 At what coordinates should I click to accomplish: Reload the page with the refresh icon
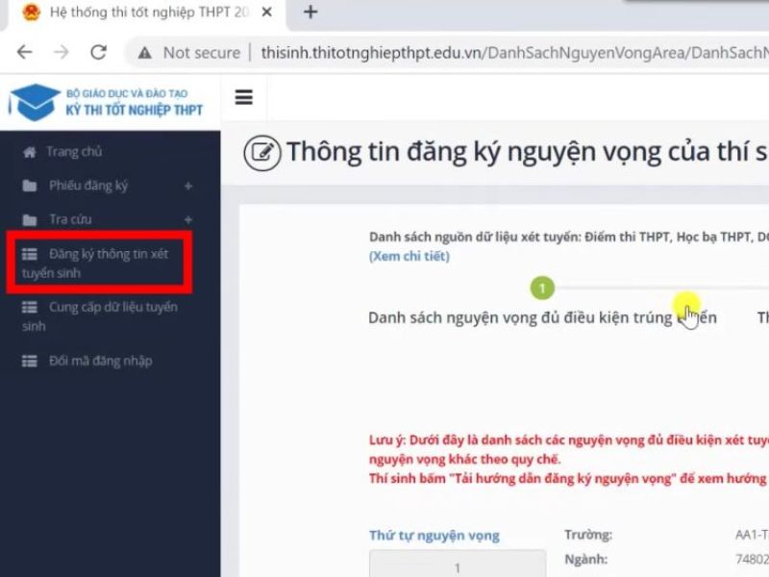[99, 52]
